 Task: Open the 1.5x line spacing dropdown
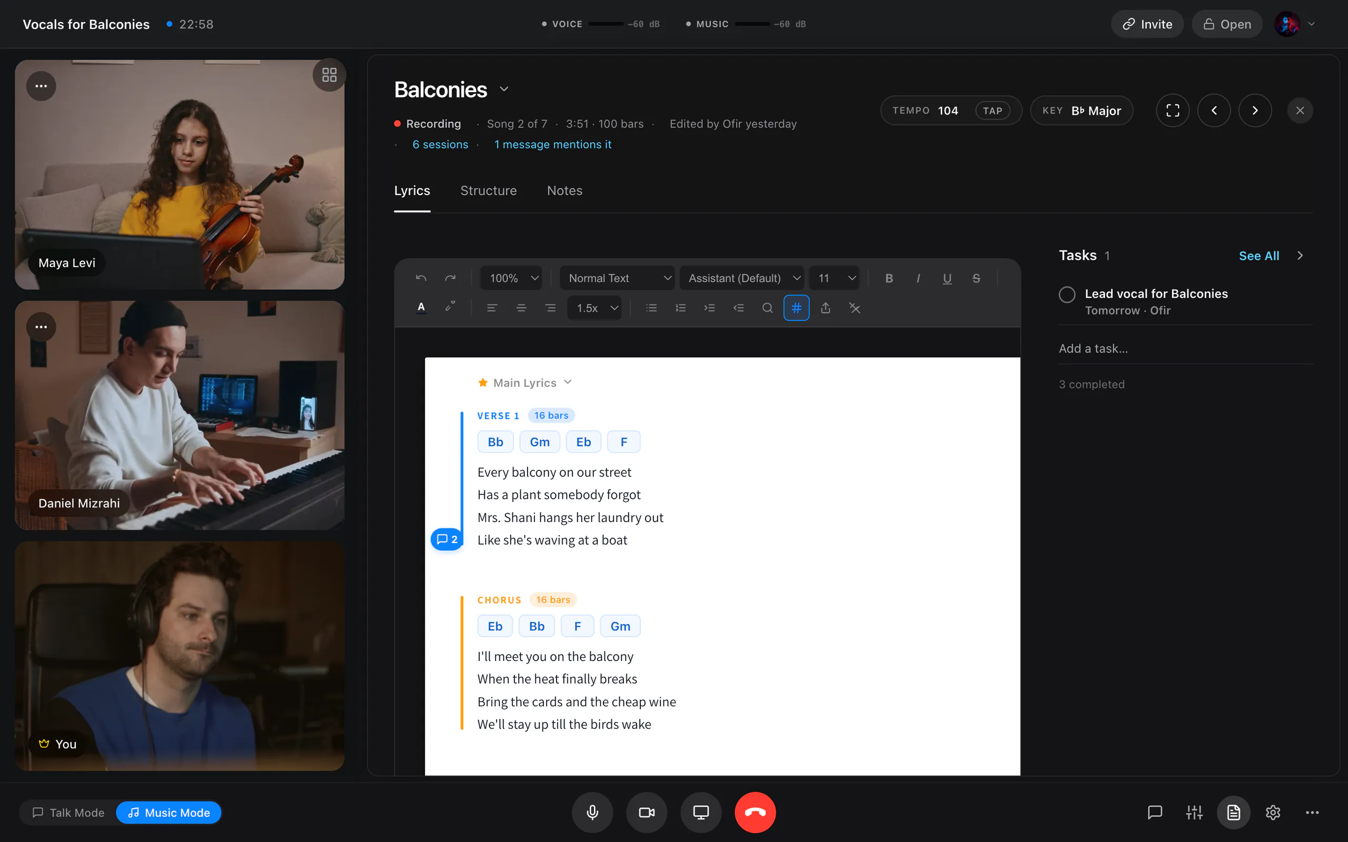594,308
